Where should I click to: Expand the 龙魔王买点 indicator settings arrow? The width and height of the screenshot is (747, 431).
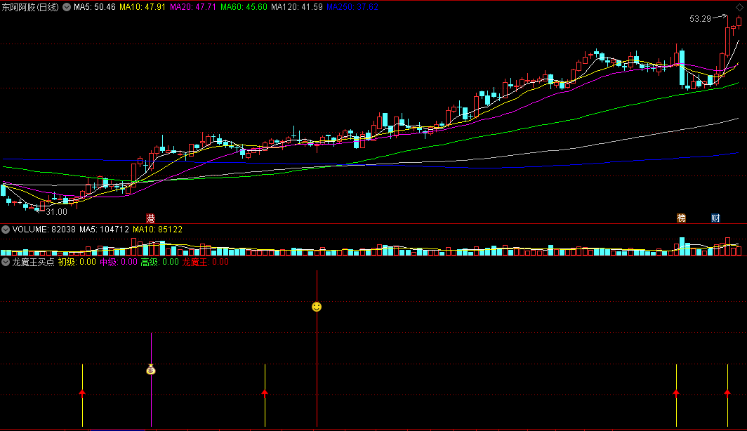pos(5,262)
